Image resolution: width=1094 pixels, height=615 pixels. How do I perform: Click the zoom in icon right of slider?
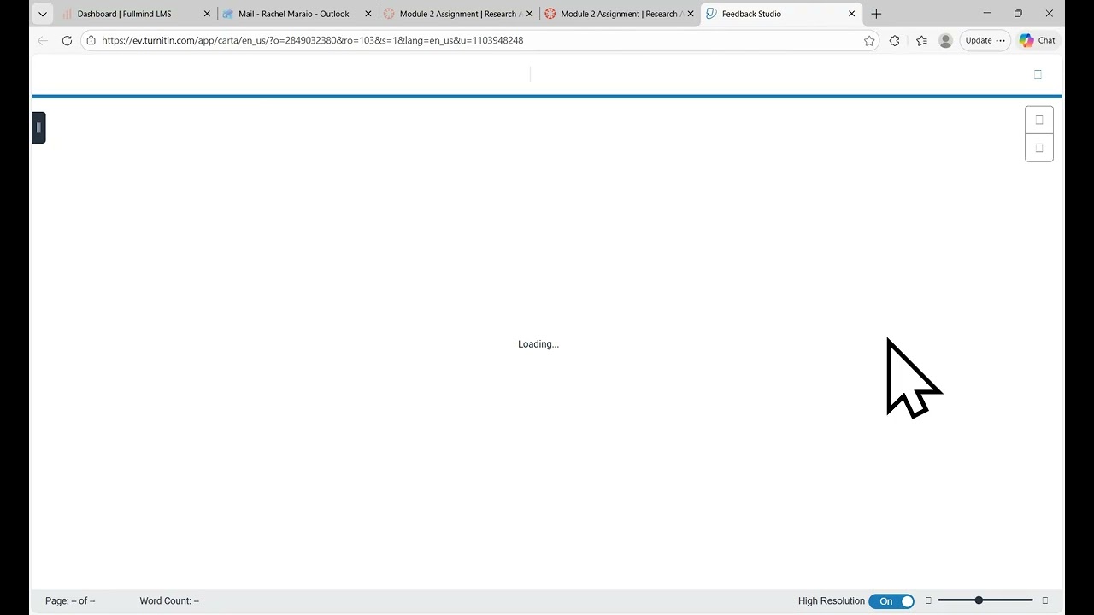coord(1044,600)
